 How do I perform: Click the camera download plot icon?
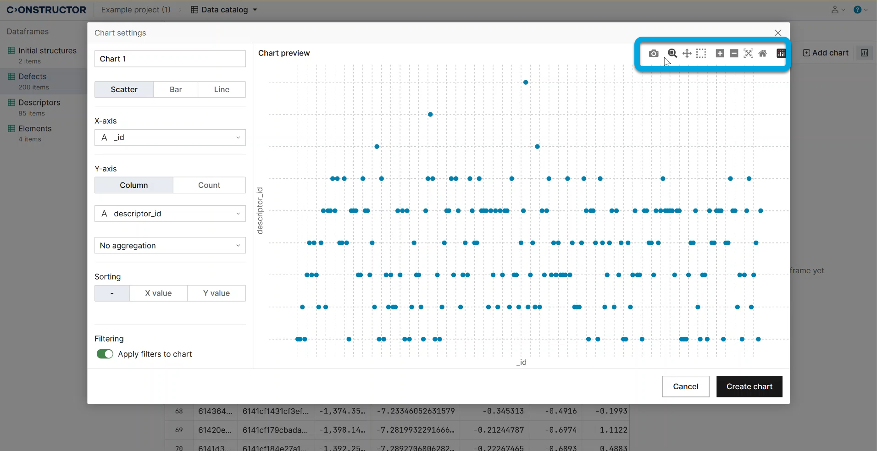tap(654, 54)
